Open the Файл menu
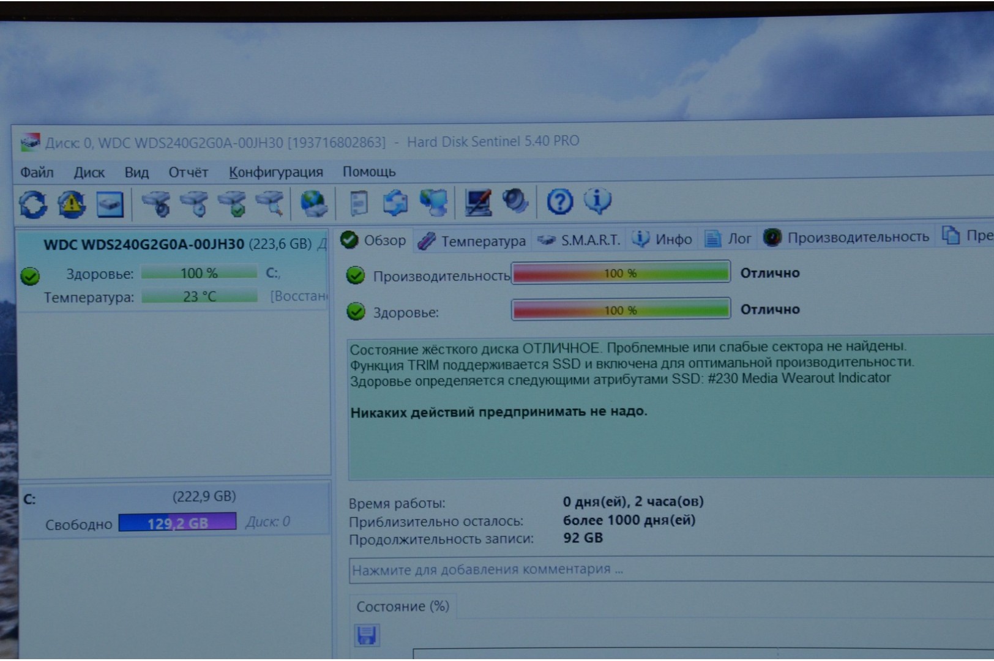Viewport: 994px width, 661px height. tap(37, 173)
